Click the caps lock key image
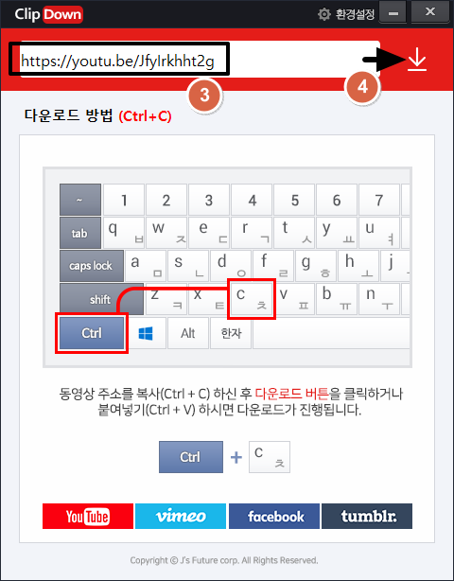The image size is (454, 581). pos(92,266)
